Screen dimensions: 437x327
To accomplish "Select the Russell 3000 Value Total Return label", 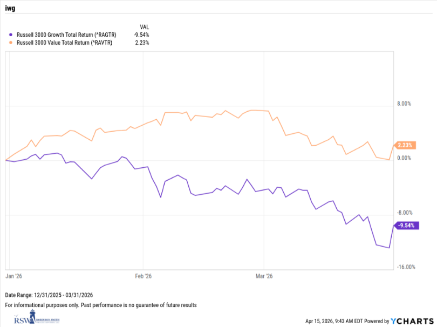I will click(x=64, y=43).
